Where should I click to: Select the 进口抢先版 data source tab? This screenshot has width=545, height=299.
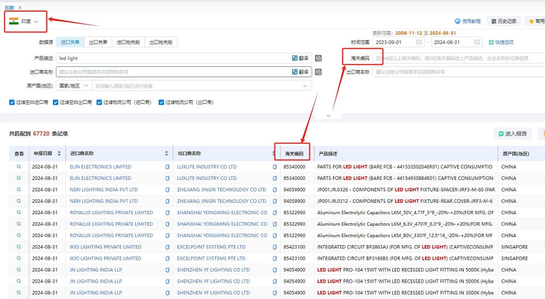pyautogui.click(x=128, y=42)
